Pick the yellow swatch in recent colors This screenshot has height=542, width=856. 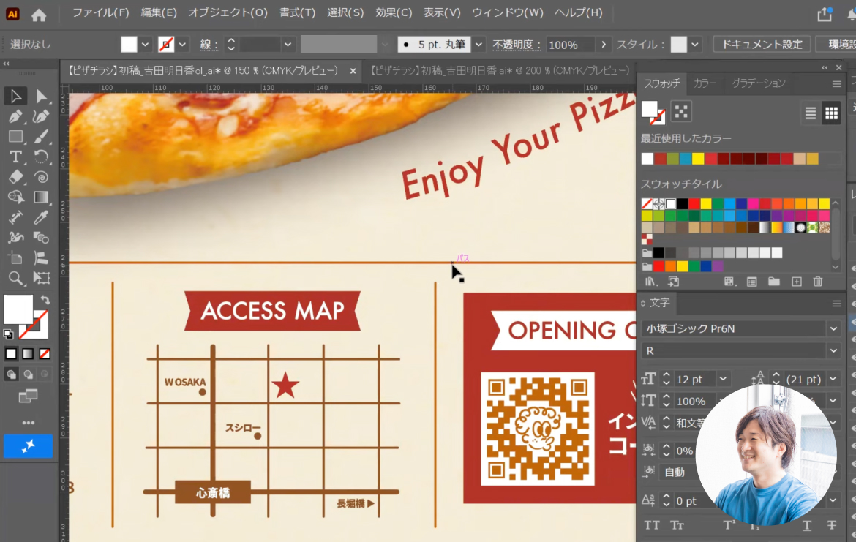(x=698, y=158)
